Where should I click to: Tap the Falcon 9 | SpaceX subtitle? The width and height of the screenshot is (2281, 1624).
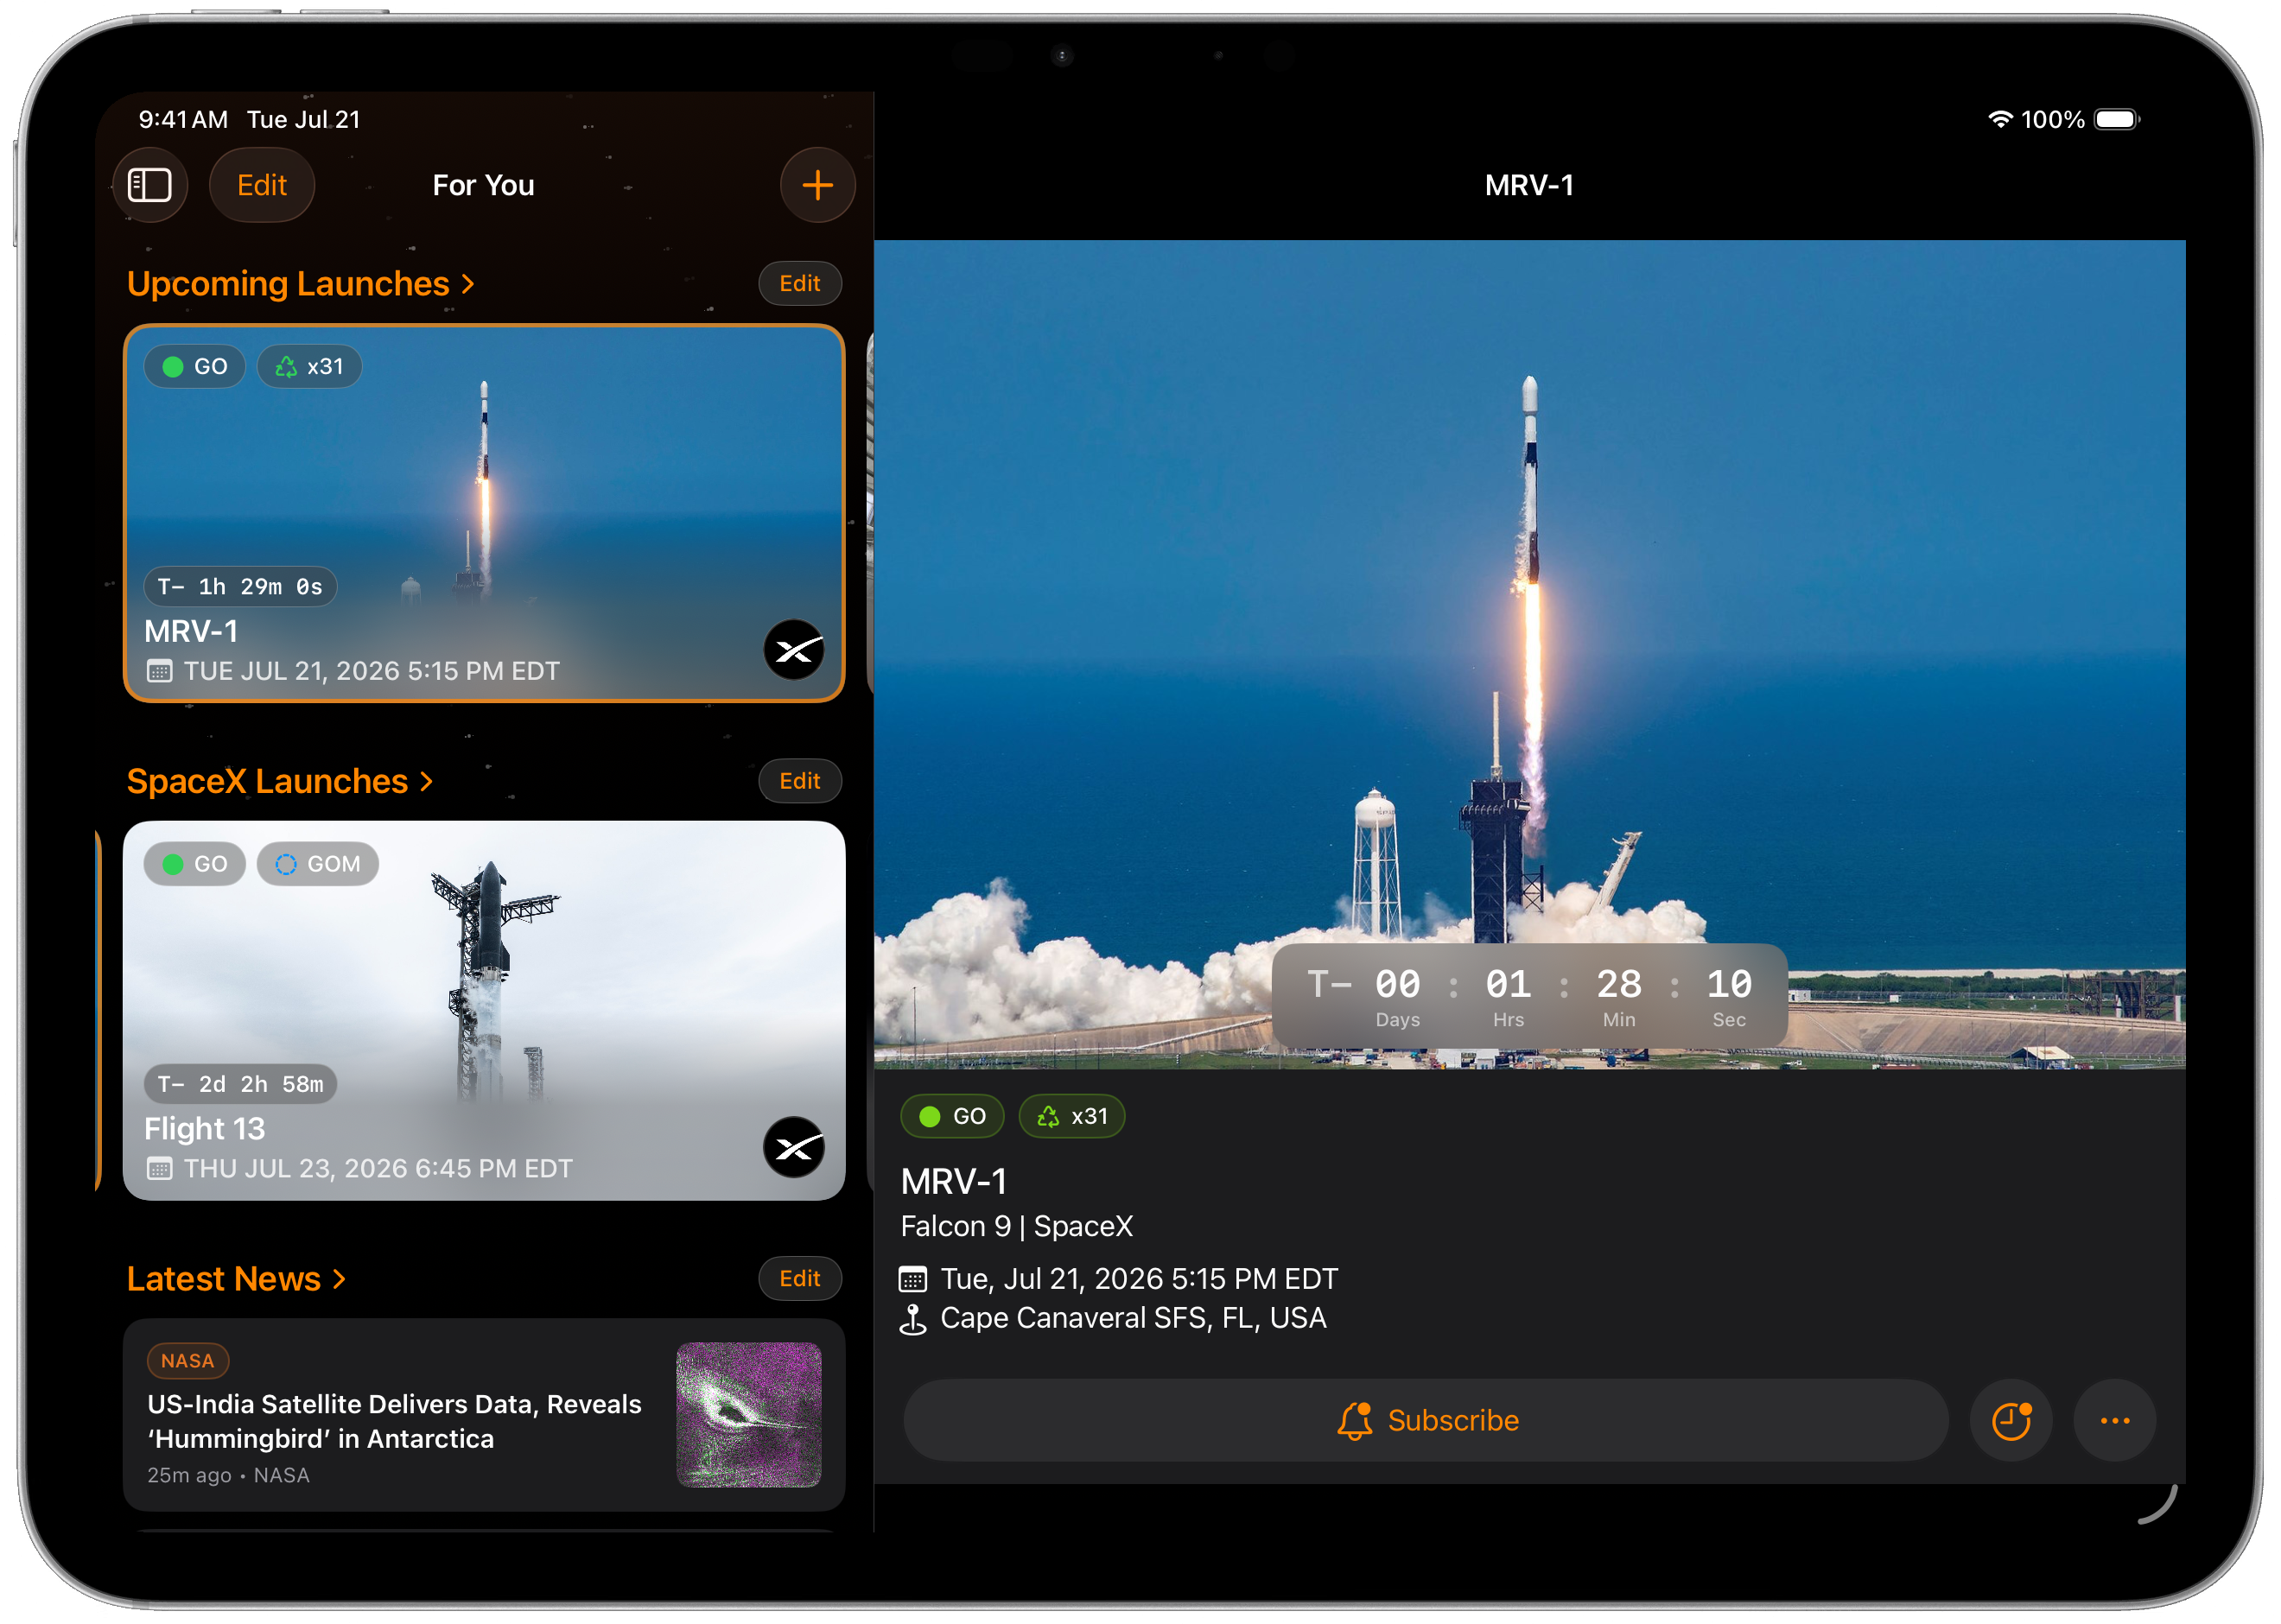tap(1017, 1227)
